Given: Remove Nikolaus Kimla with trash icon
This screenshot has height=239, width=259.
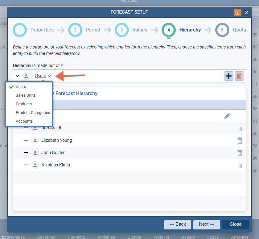Looking at the screenshot, I should [240, 165].
